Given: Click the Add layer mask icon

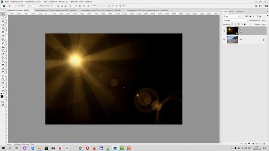Looking at the screenshot, I should coord(249,143).
